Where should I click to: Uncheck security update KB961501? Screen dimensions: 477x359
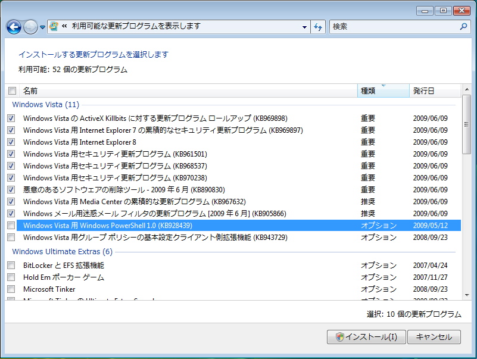pyautogui.click(x=11, y=154)
